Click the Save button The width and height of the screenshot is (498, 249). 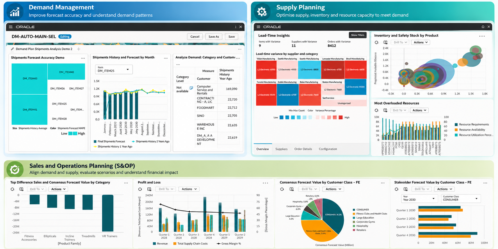pos(232,37)
